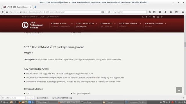The width and height of the screenshot is (186, 104).
Task: Click the scroll-to-top arrow button
Action: [179, 90]
